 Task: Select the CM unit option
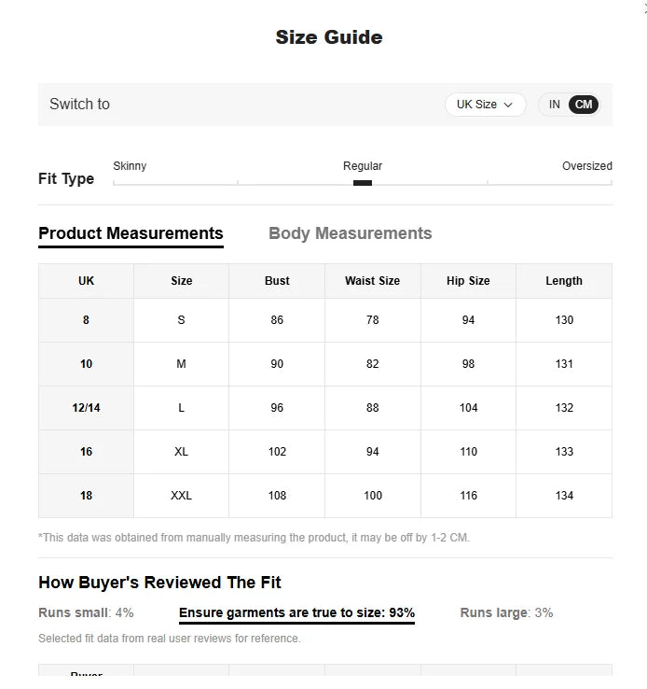tap(584, 105)
